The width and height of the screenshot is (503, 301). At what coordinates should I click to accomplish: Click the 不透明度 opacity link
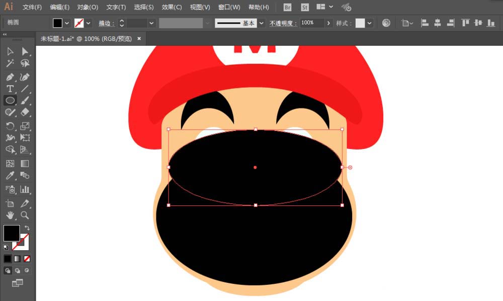pyautogui.click(x=283, y=23)
